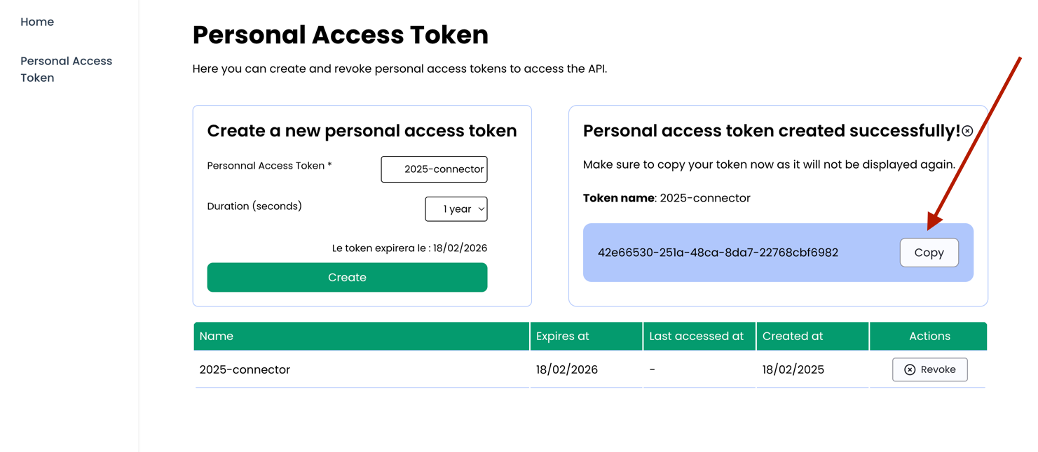Image resolution: width=1038 pixels, height=452 pixels.
Task: Click the Actions column header
Action: pos(929,337)
